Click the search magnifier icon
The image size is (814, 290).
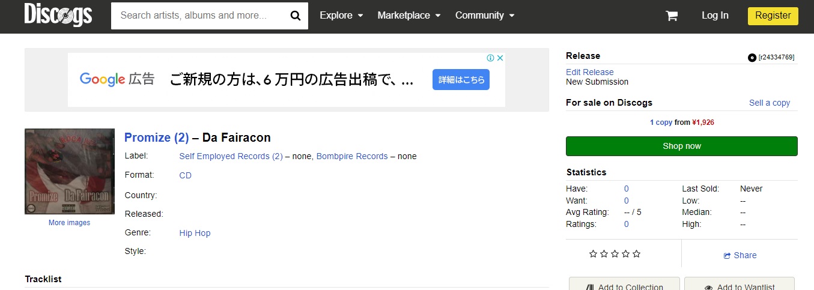point(295,16)
